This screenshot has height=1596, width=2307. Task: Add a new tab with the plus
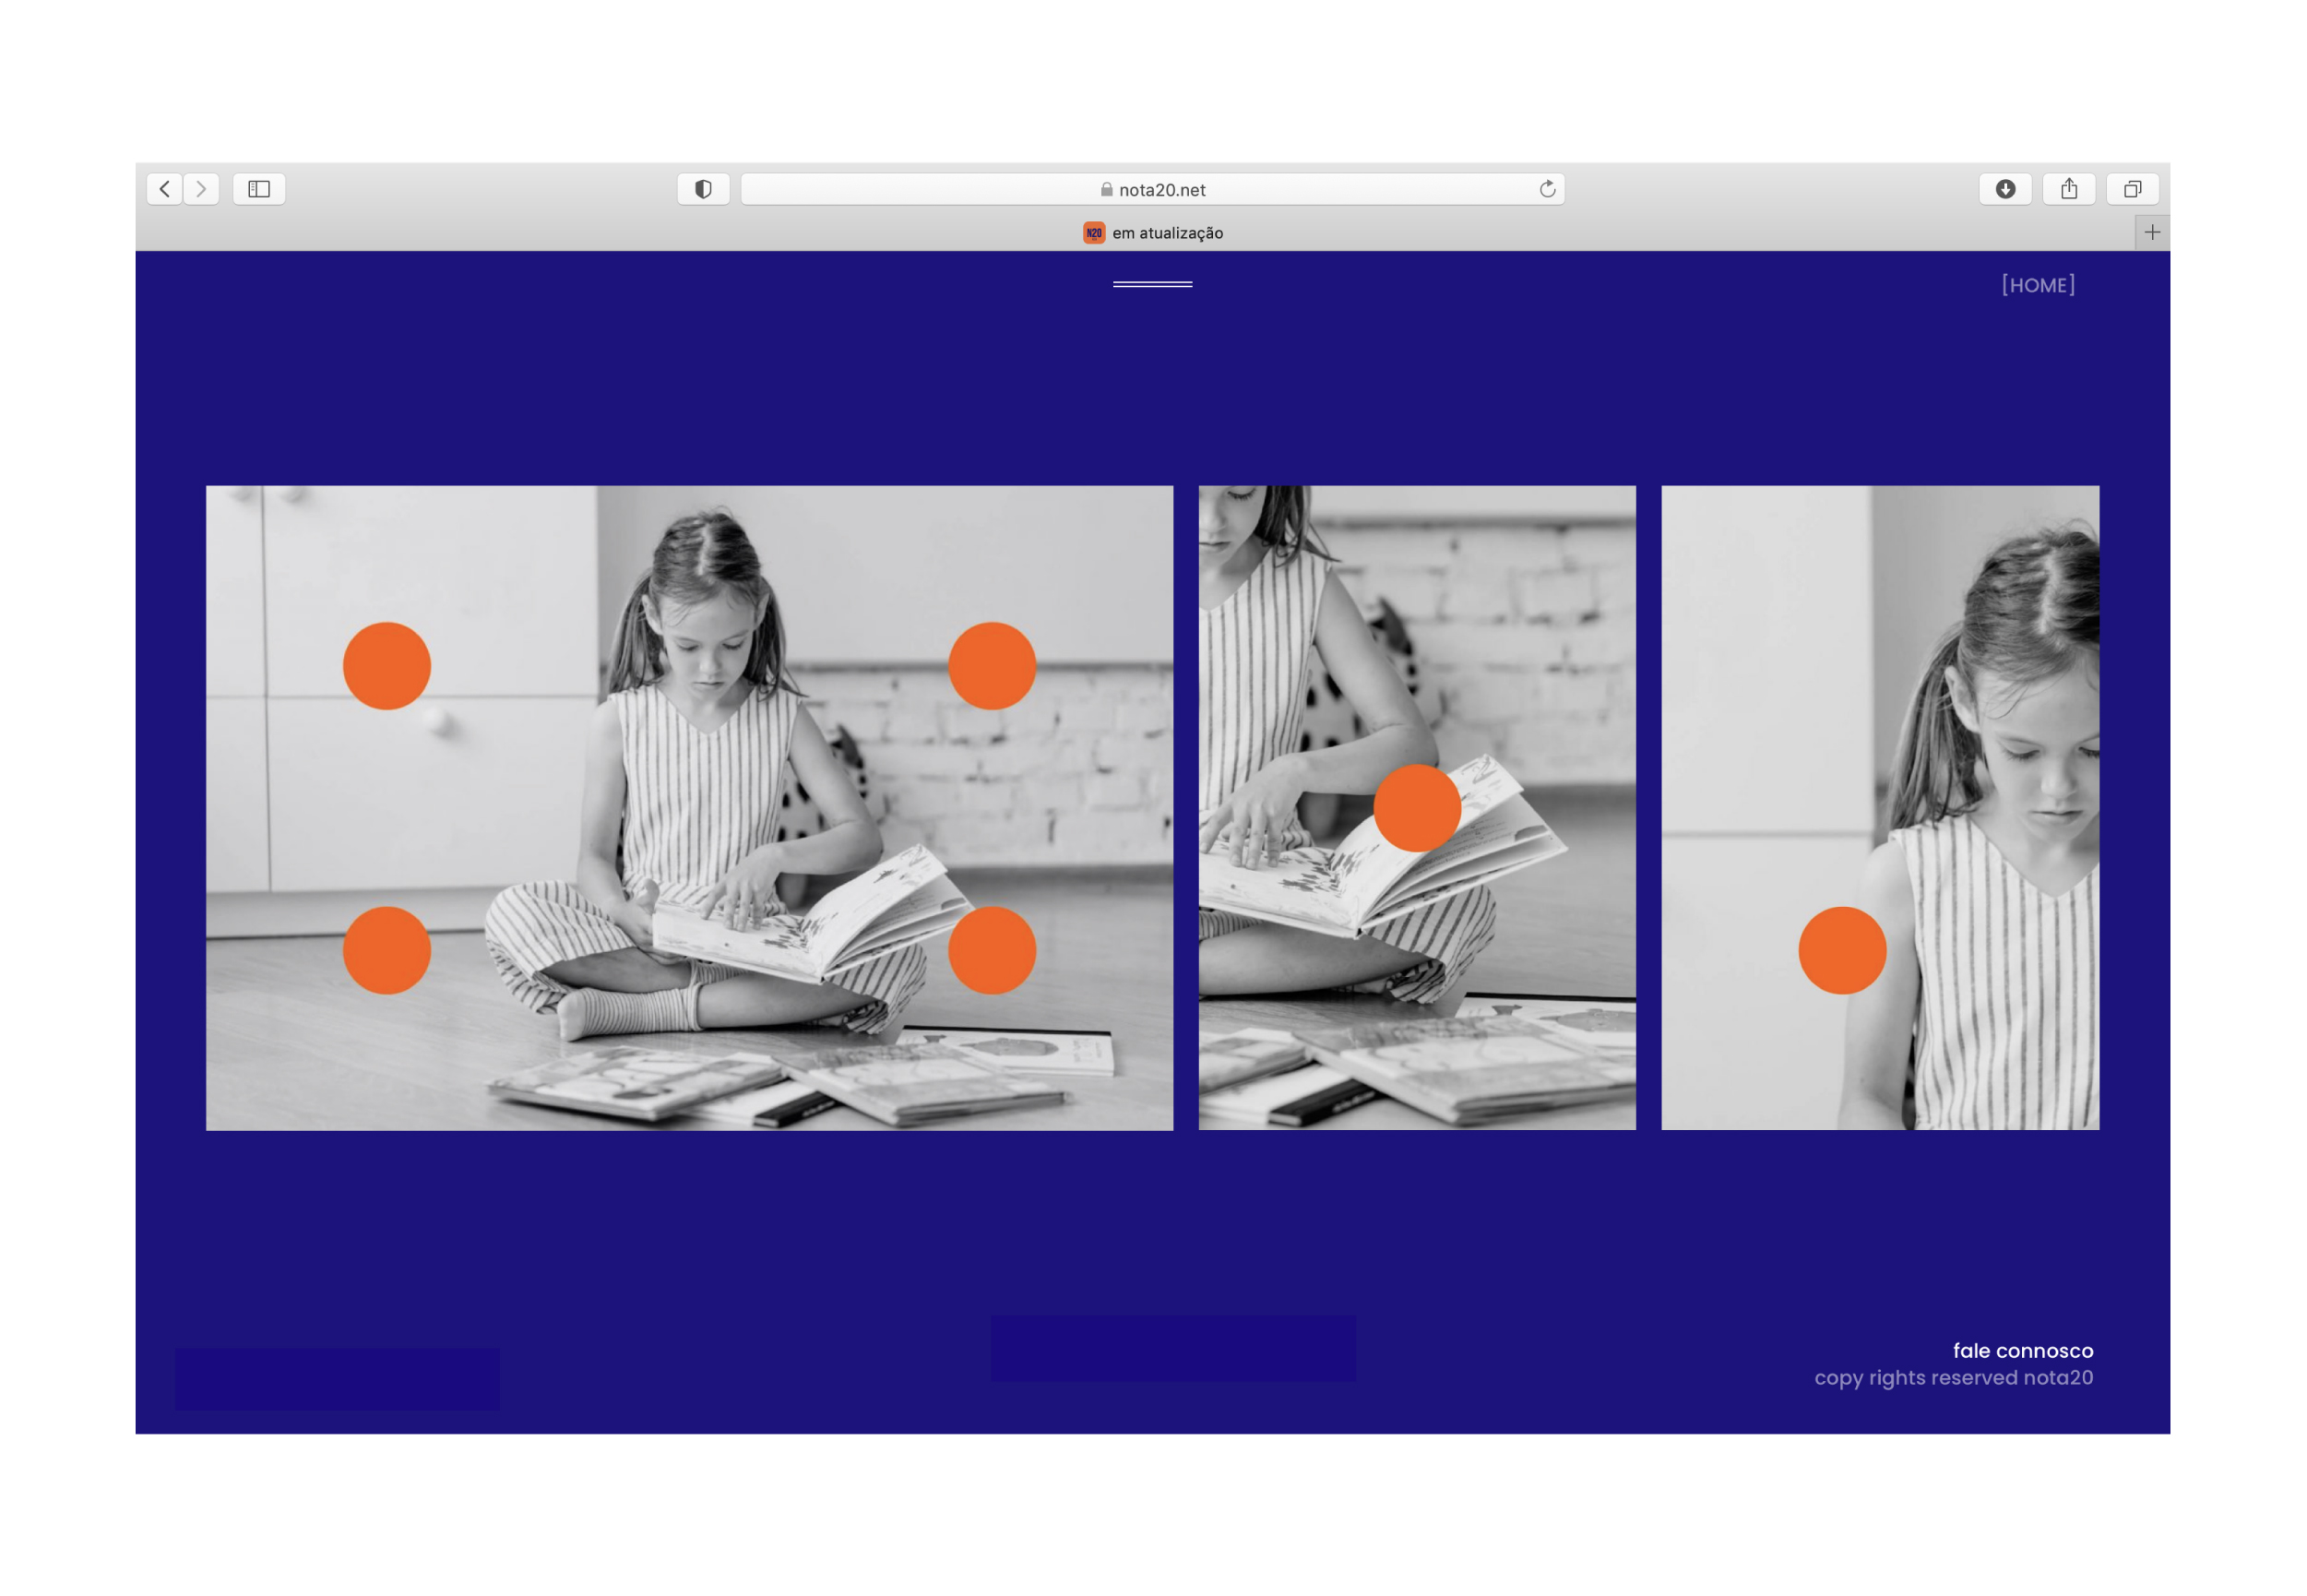coord(2151,232)
